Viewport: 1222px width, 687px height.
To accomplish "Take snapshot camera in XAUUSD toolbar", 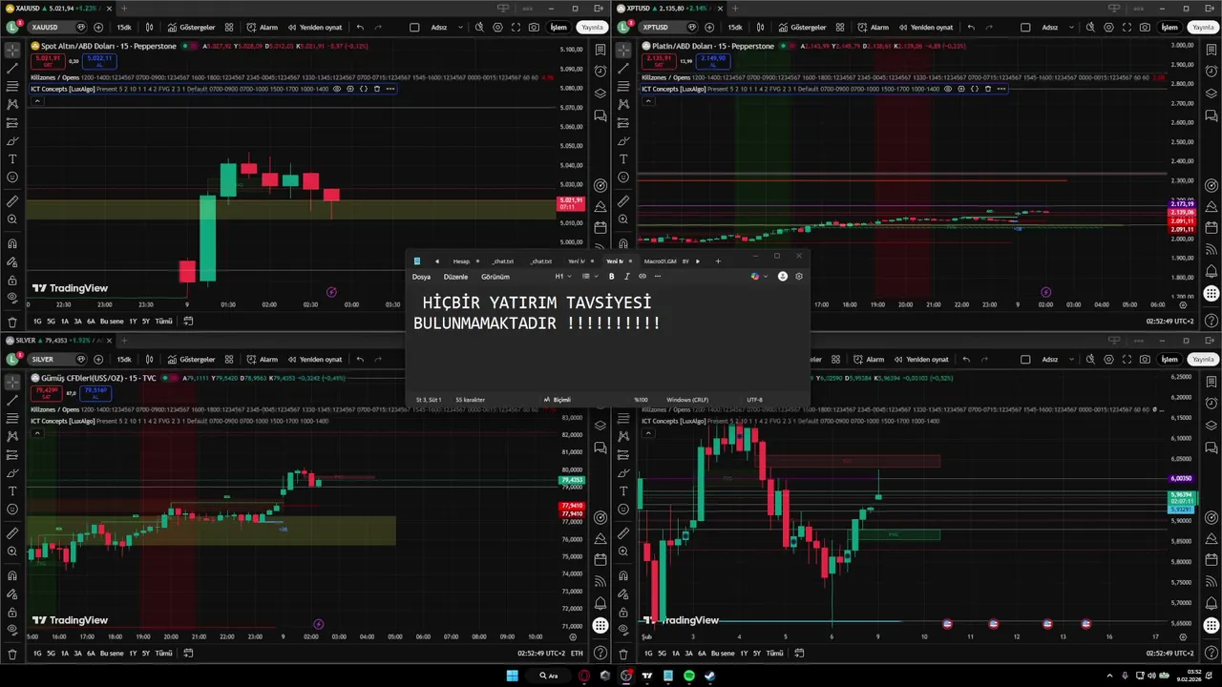I will tap(534, 28).
